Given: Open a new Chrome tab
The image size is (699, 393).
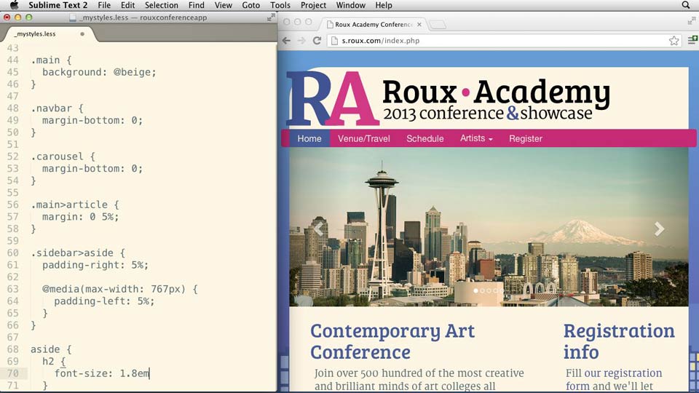Looking at the screenshot, I should click(438, 25).
